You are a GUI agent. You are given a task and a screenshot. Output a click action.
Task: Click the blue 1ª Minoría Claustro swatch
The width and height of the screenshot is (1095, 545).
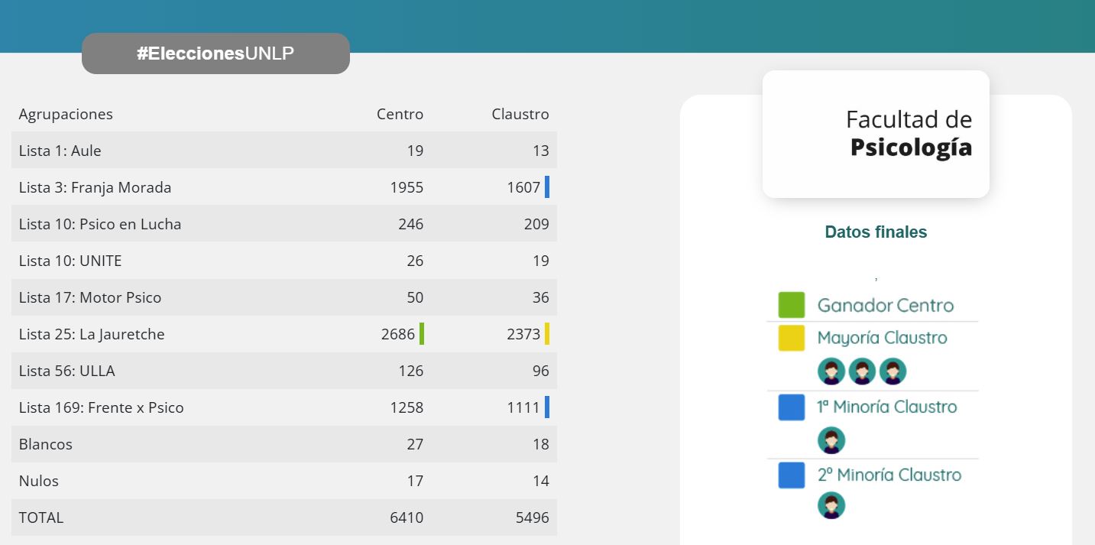791,407
